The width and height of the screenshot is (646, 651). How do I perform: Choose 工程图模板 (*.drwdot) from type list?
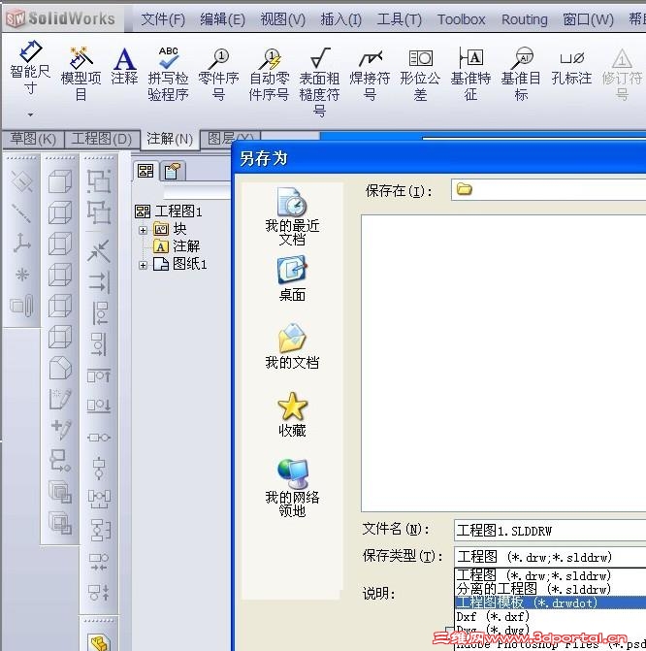550,602
